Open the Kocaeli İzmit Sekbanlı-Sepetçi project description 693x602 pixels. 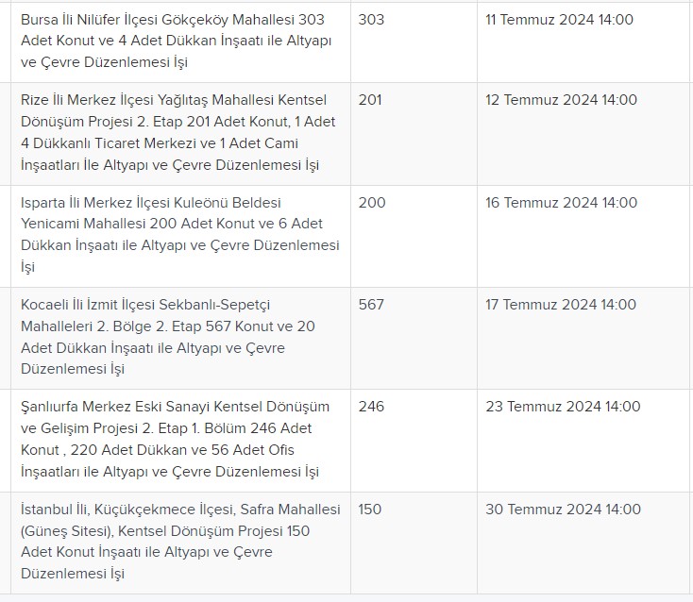(168, 337)
